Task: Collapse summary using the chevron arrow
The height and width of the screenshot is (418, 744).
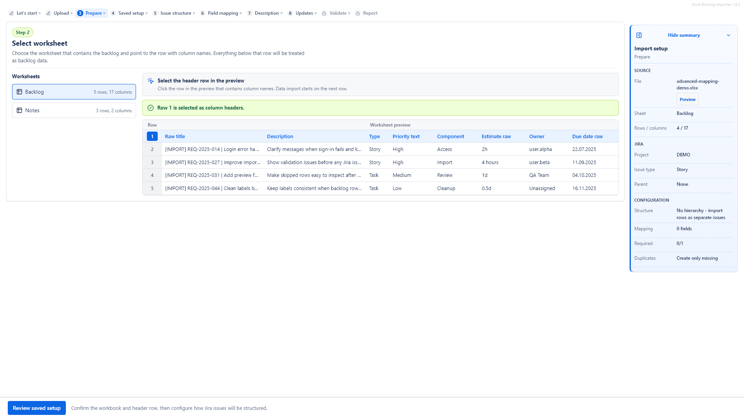Action: point(728,35)
